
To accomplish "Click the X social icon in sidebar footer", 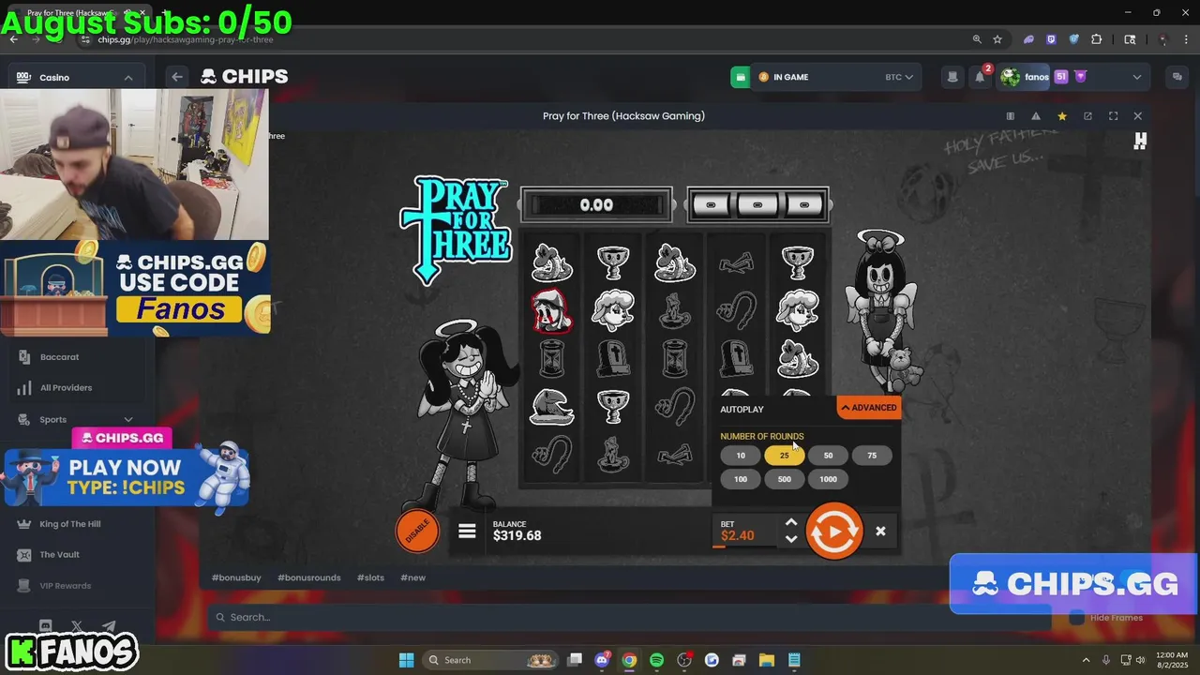I will (x=77, y=626).
